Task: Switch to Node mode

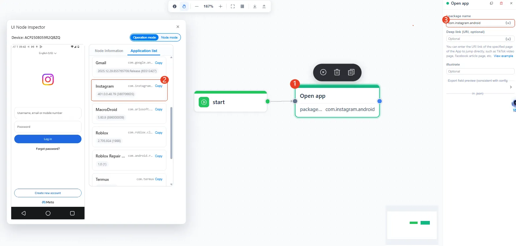Action: tap(169, 38)
